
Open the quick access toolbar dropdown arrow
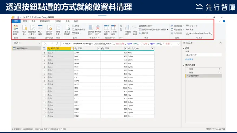click(21, 18)
